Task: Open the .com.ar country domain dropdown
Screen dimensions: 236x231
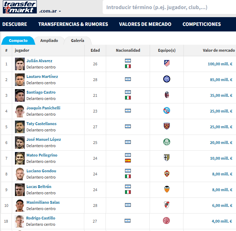Action: 50,11
